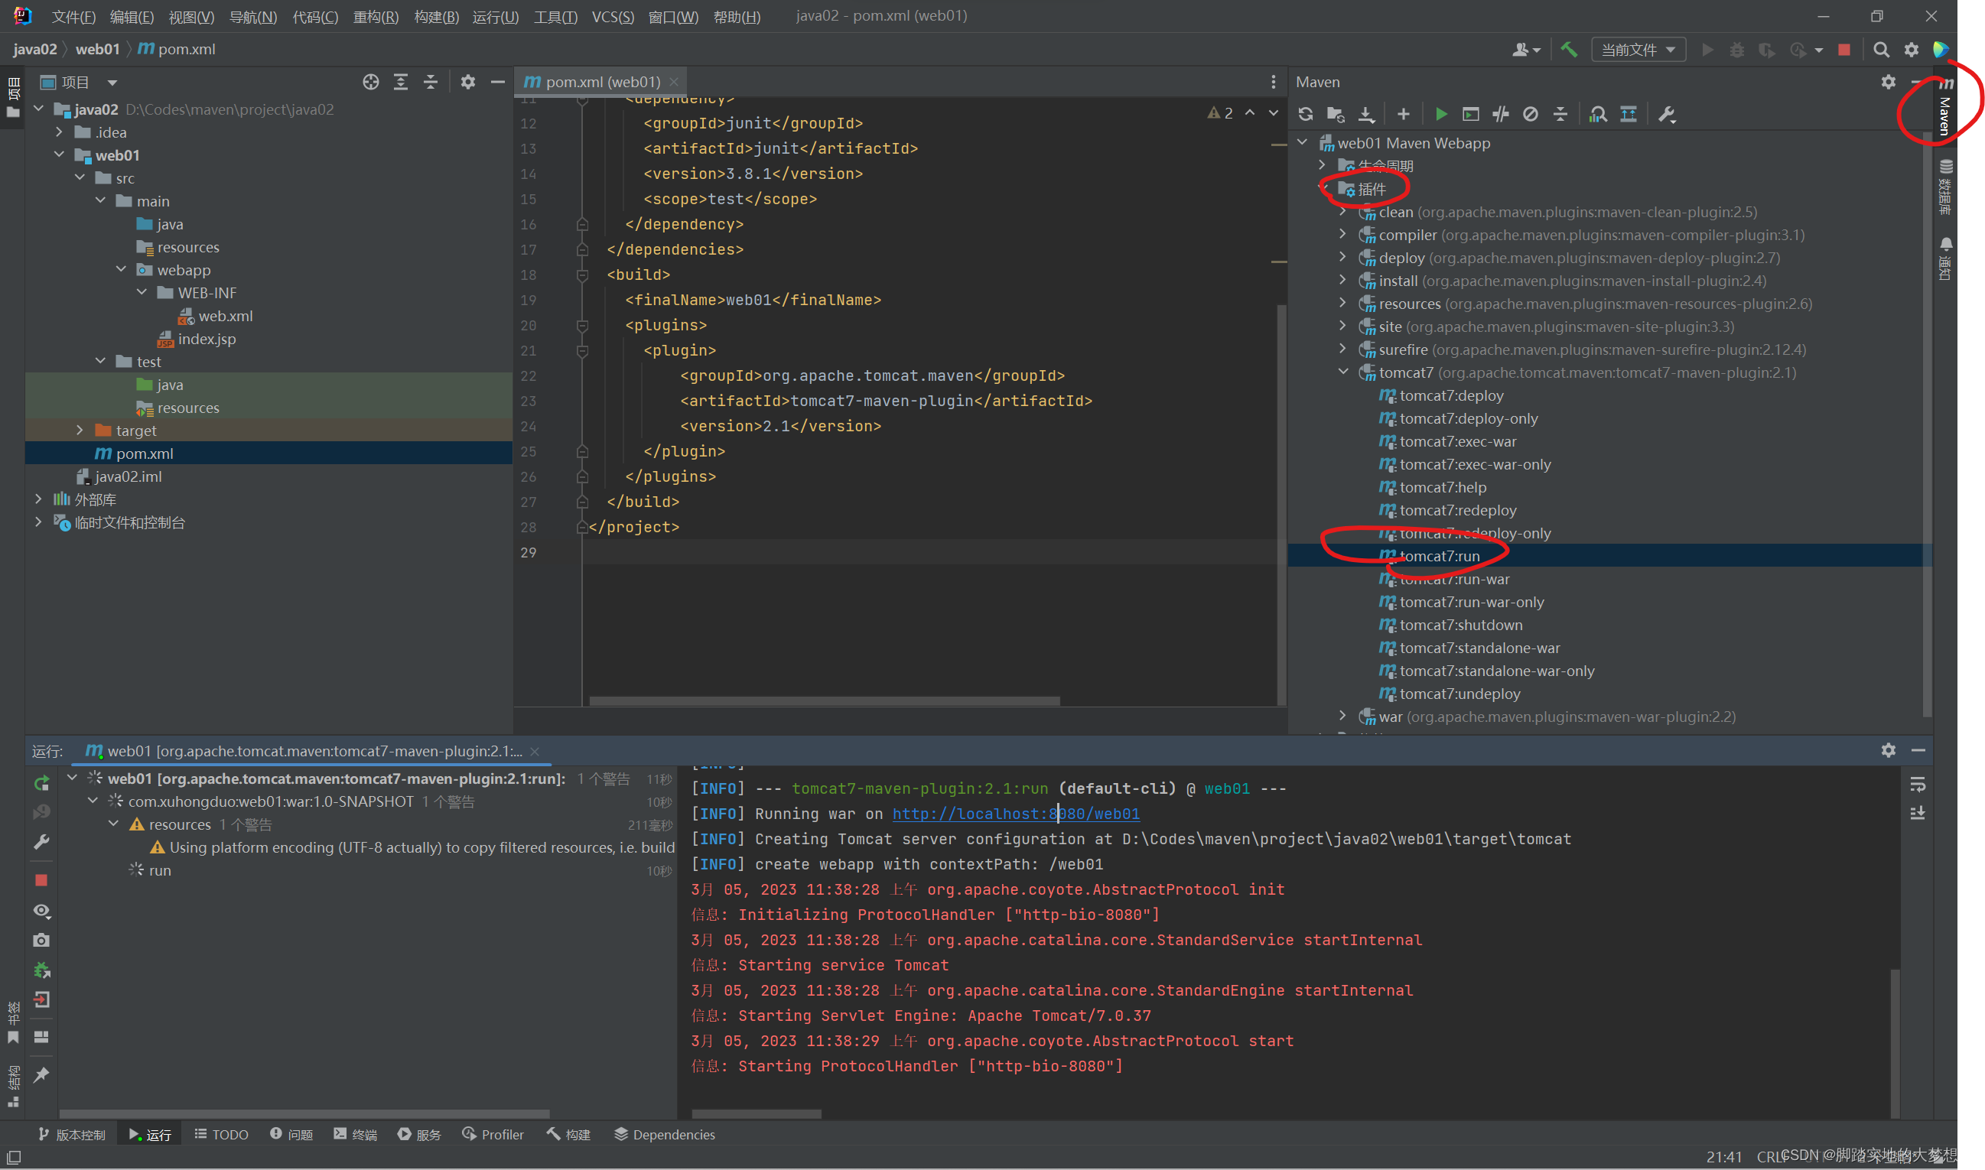
Task: Pin the Run tab
Action: [x=42, y=1074]
